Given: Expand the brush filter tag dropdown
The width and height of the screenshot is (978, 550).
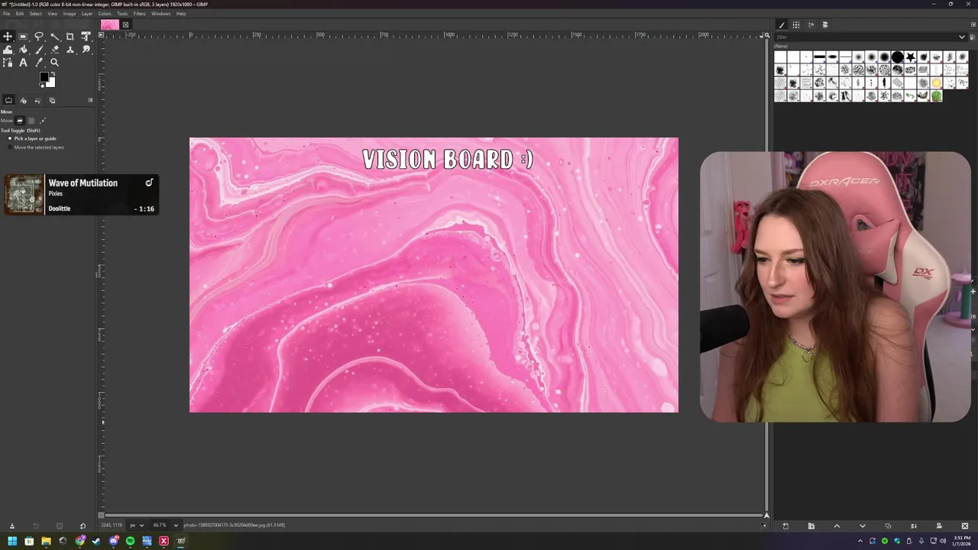Looking at the screenshot, I should [962, 37].
